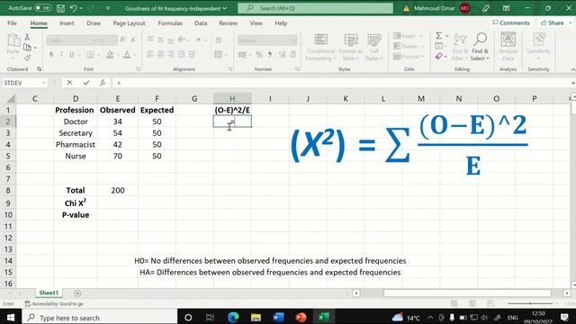Viewport: 576px width, 324px height.
Task: Click the Percent Style icon
Action: (x=259, y=55)
